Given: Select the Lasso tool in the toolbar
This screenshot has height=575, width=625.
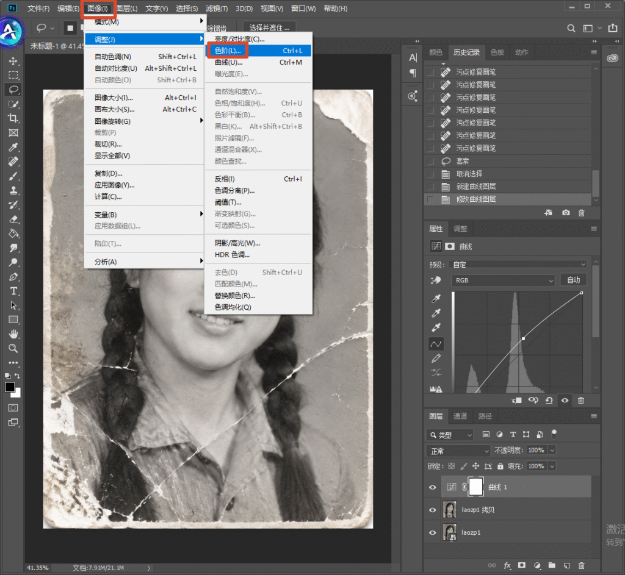Looking at the screenshot, I should (13, 90).
